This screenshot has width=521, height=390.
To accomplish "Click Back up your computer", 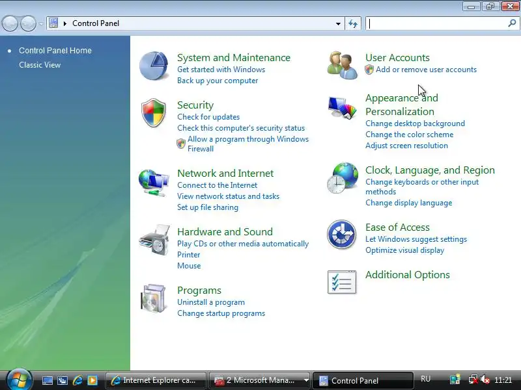I will click(218, 81).
